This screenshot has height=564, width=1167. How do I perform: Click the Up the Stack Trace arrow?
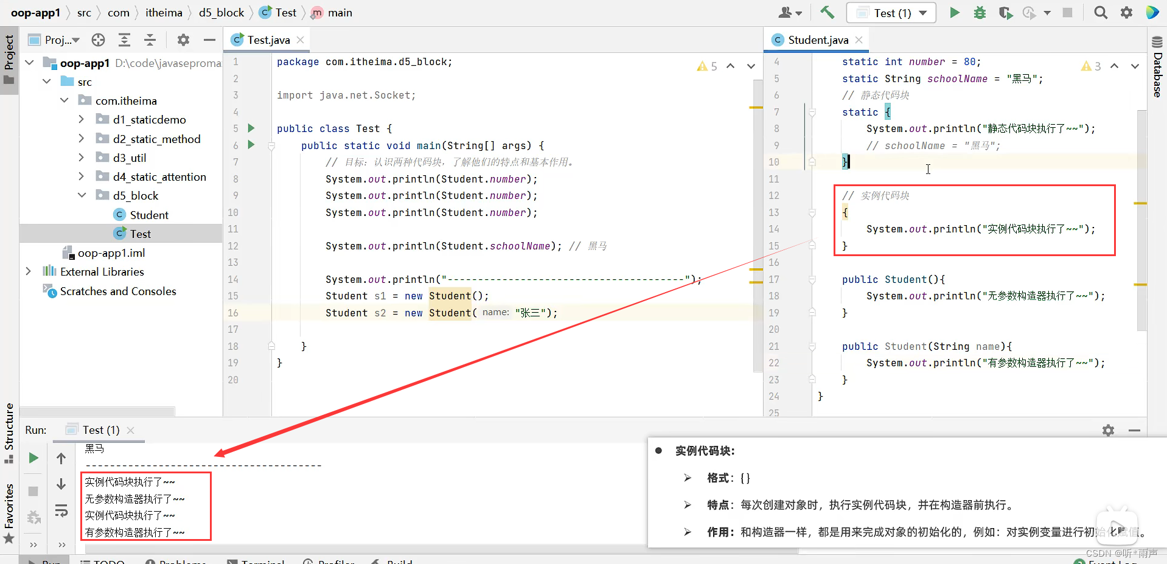[x=61, y=458]
